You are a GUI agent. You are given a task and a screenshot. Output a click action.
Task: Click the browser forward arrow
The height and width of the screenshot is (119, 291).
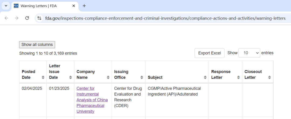point(17,18)
